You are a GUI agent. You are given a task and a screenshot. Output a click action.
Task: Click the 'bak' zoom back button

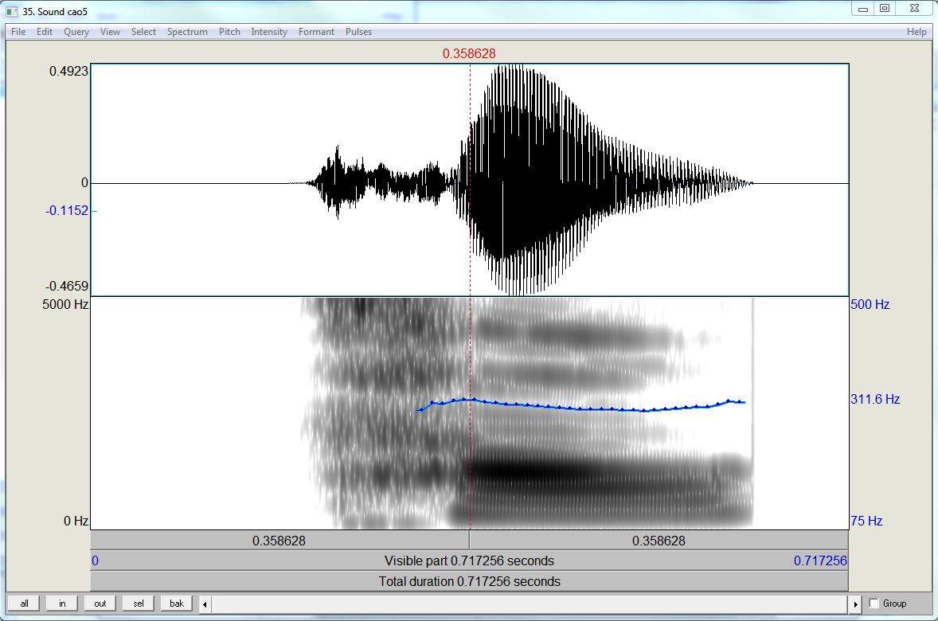[177, 603]
